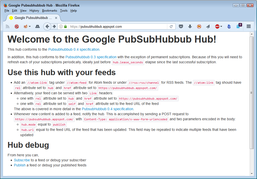
Task: Click the Ghostery ghost icon with counter
Action: (239, 26)
